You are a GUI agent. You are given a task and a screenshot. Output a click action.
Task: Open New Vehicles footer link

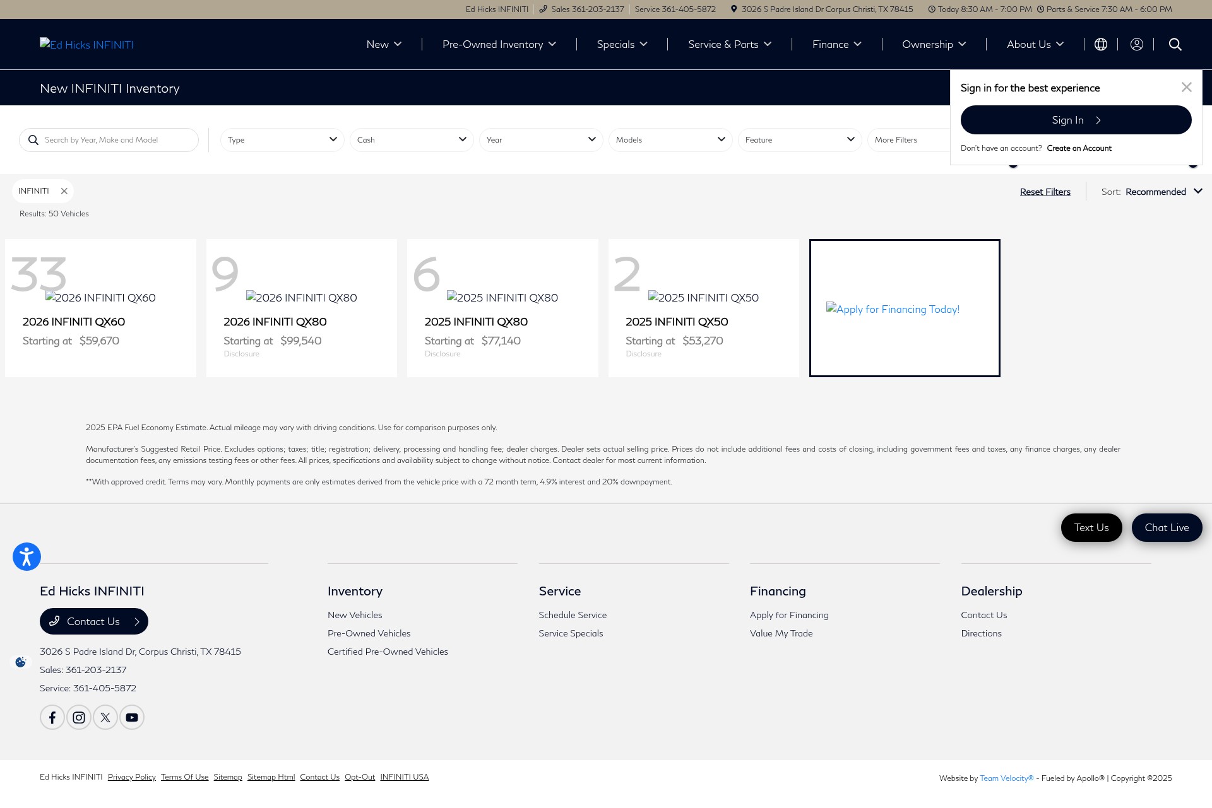(x=355, y=615)
